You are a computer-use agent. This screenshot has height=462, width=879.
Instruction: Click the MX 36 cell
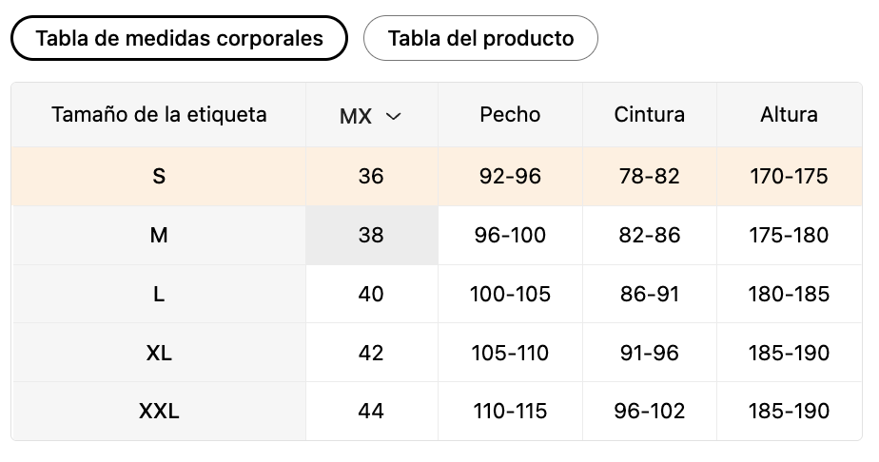[x=372, y=177]
